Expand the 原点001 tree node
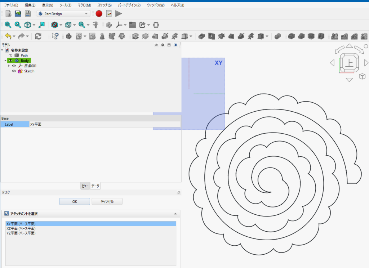Viewport: 369px width, 268px height. coord(9,66)
